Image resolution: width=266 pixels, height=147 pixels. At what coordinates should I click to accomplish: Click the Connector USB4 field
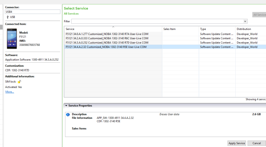[32, 12]
